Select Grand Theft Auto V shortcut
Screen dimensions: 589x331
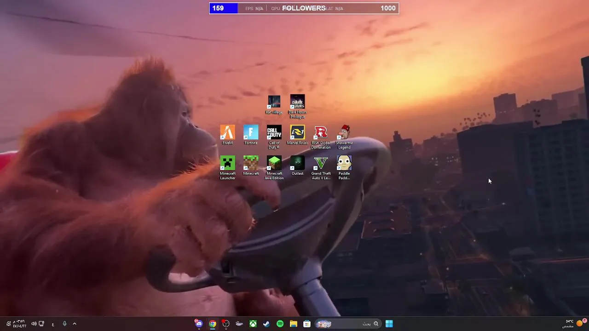point(321,168)
